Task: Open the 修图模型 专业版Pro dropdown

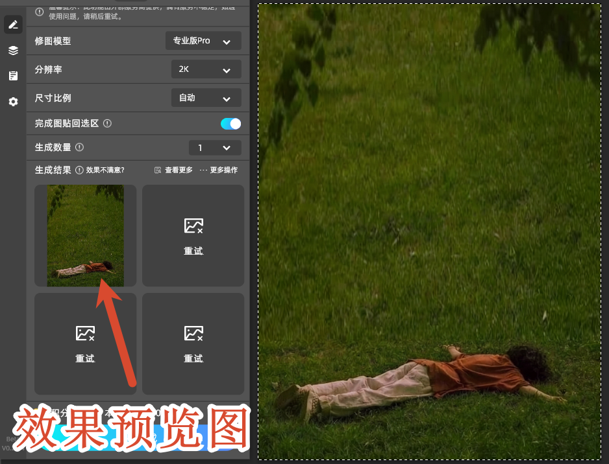Action: click(x=203, y=41)
